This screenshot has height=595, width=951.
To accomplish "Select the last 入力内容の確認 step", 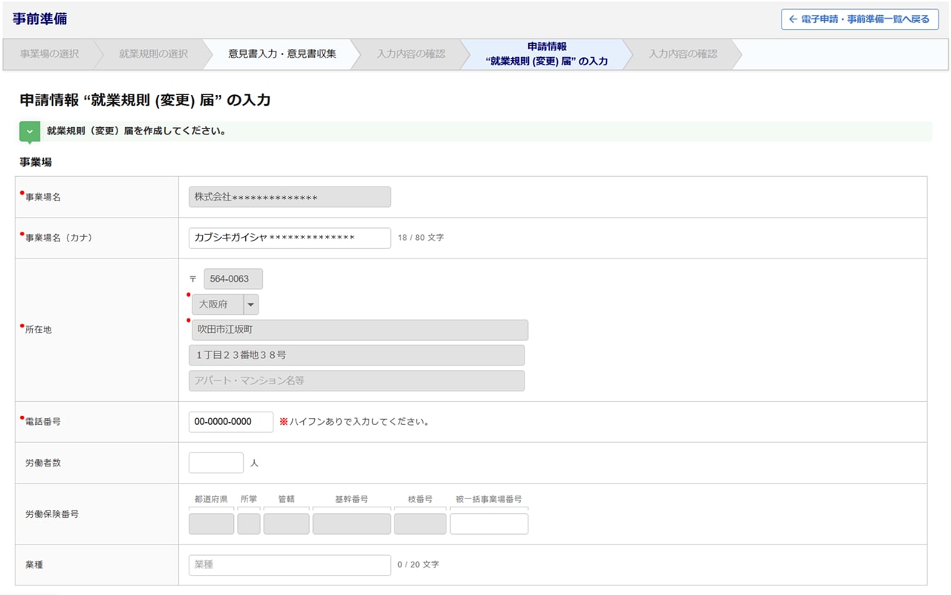I will [x=683, y=54].
